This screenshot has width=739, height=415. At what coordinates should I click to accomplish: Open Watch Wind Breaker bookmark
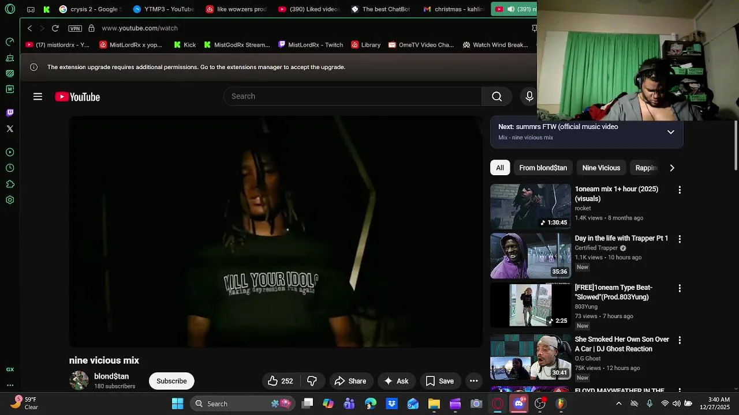click(495, 45)
